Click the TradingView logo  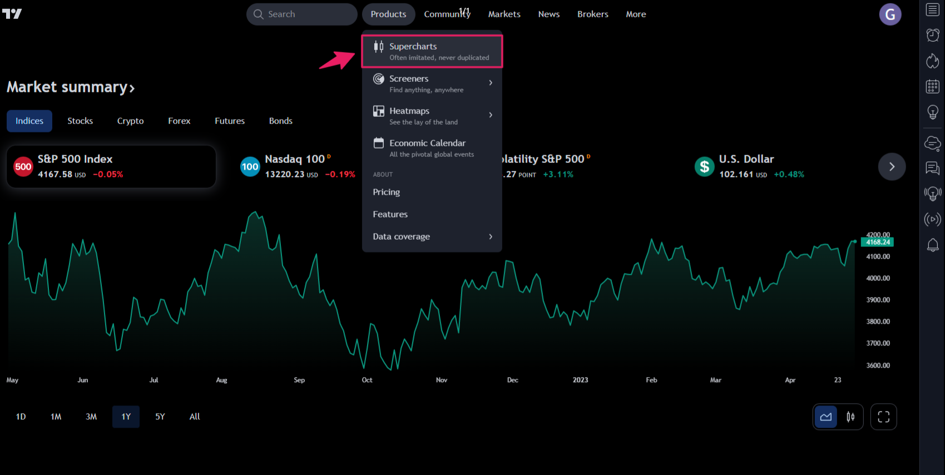coord(12,14)
